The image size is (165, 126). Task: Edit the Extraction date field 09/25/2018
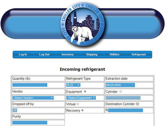pos(120,85)
